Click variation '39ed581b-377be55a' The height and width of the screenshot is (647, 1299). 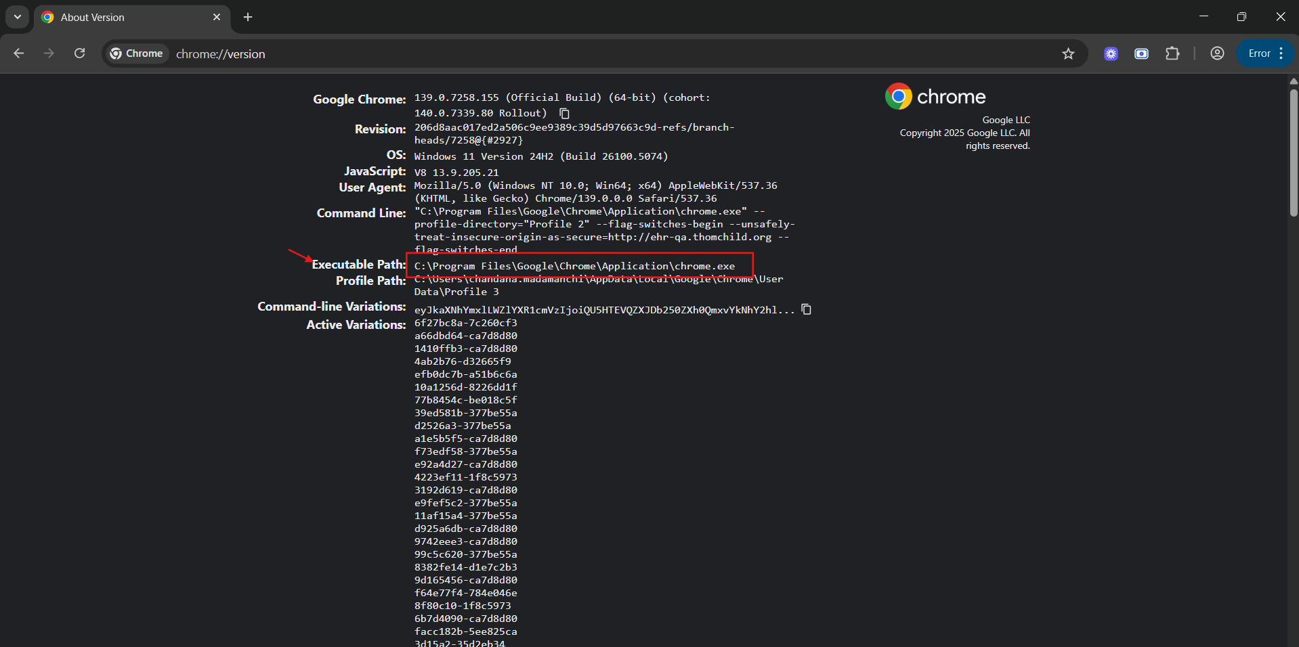click(466, 413)
